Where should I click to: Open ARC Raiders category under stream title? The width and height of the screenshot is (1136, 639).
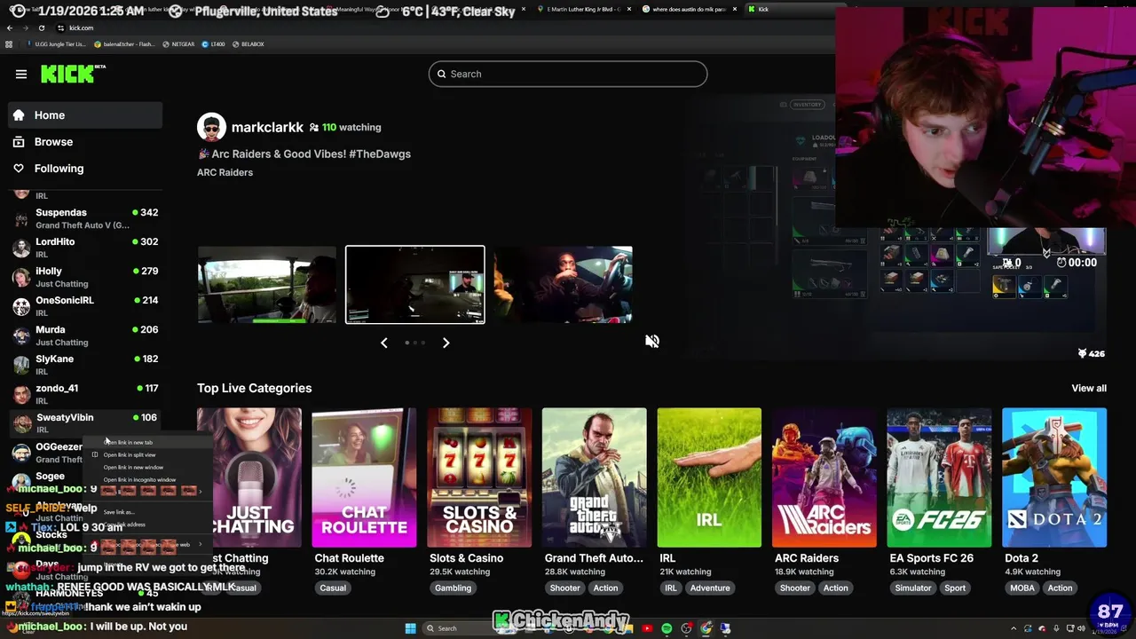click(x=225, y=172)
